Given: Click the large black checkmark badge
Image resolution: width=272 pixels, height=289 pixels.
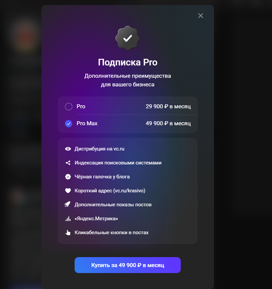Looking at the screenshot, I should pyautogui.click(x=127, y=38).
